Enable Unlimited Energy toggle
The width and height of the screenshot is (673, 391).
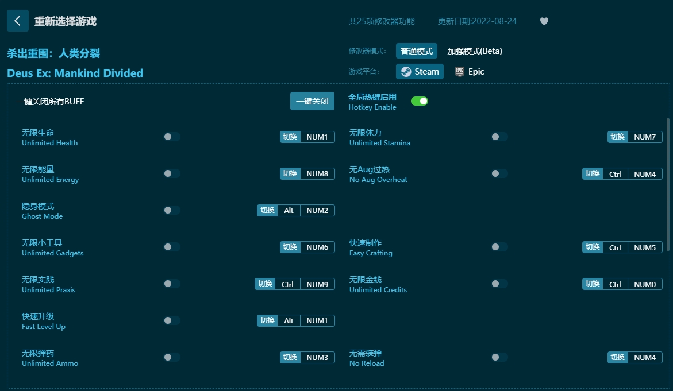point(172,173)
